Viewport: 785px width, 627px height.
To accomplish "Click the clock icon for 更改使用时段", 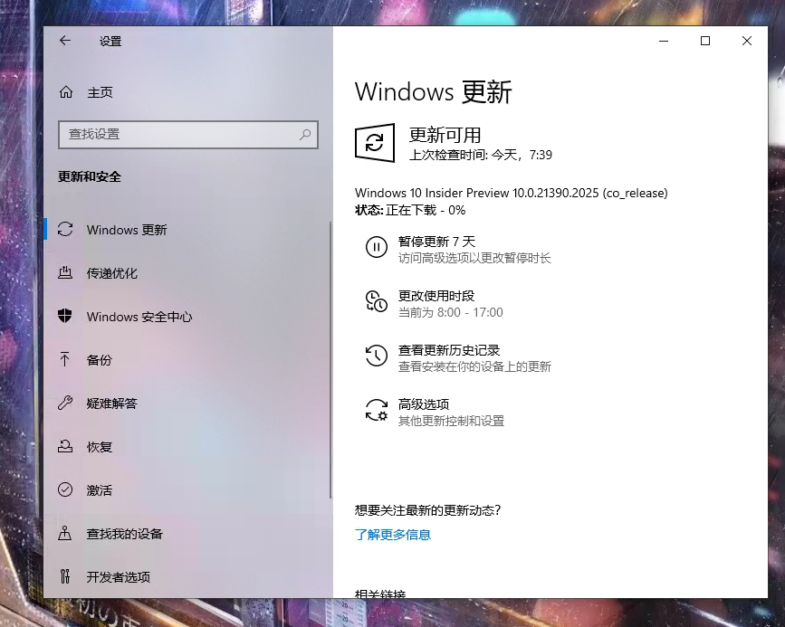I will point(377,301).
